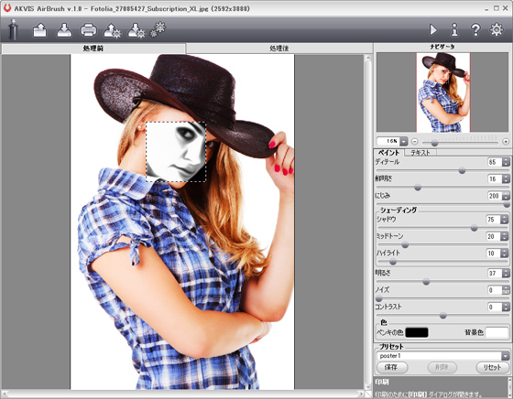Click the zoom-in plus button in navigator
513x399 pixels.
(x=506, y=142)
